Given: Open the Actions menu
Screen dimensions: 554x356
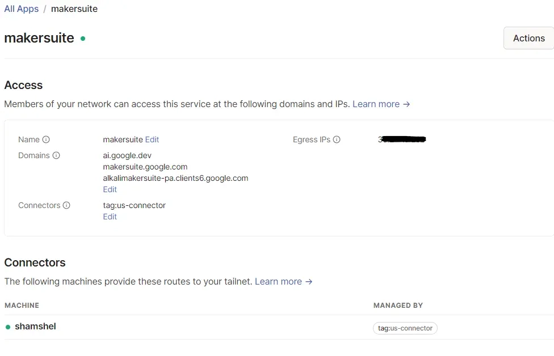Looking at the screenshot, I should point(528,38).
